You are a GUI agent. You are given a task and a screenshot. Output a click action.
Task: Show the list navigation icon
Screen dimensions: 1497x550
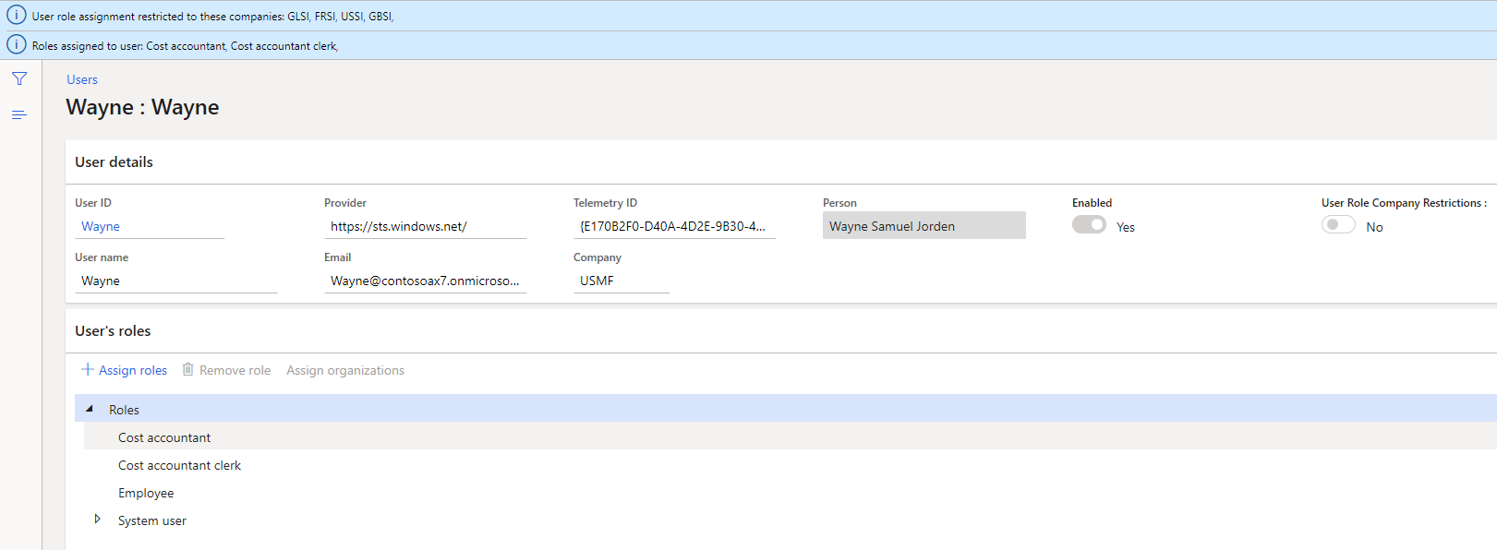click(x=19, y=115)
